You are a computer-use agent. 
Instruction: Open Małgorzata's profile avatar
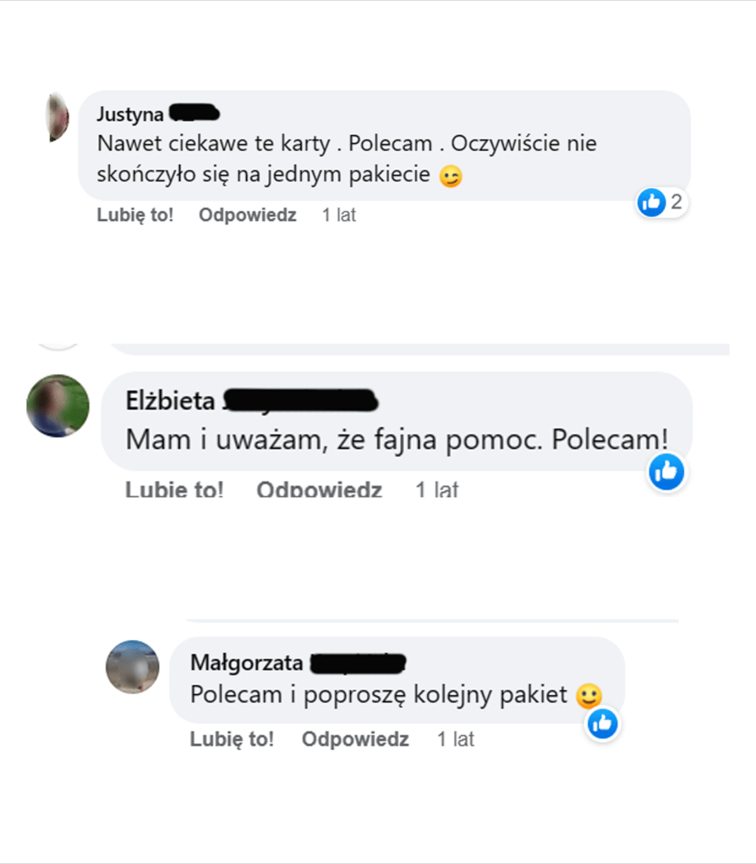coord(132,667)
